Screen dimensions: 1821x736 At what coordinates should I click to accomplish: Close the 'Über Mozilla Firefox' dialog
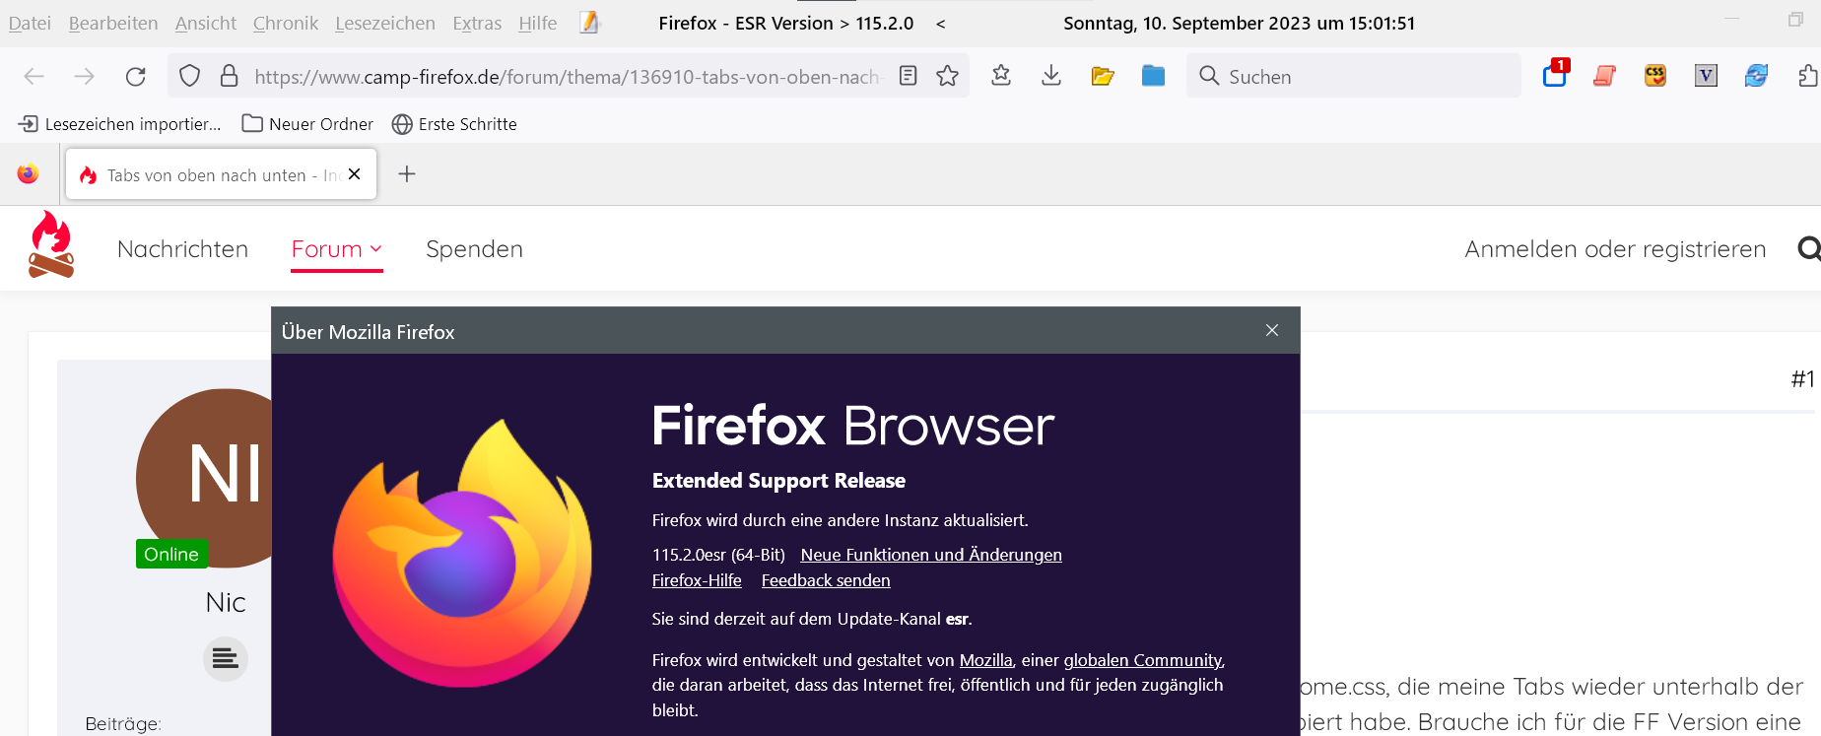[x=1272, y=330]
